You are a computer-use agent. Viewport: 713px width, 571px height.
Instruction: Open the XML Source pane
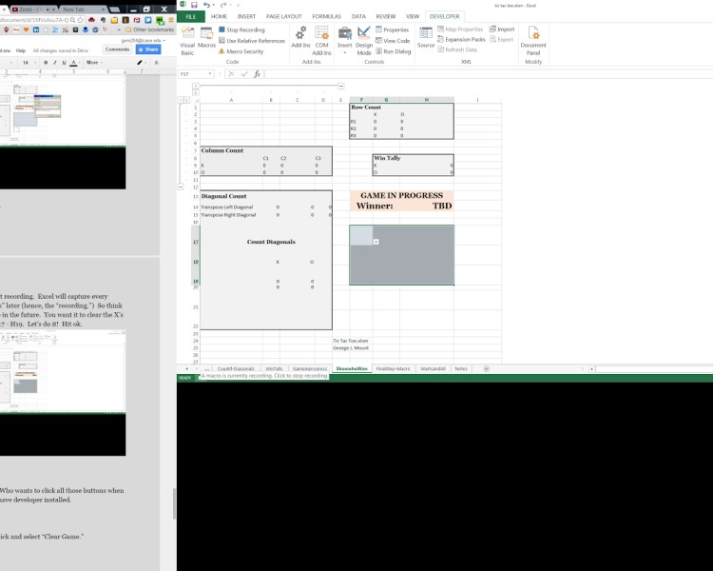click(x=426, y=36)
